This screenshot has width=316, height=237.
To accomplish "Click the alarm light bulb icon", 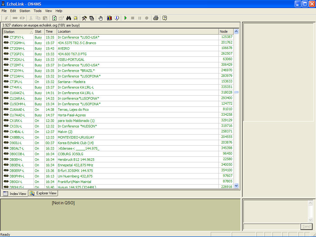I will tap(76, 18).
